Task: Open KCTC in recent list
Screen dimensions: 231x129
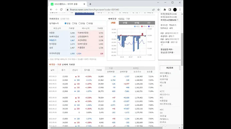Action: tap(162, 91)
